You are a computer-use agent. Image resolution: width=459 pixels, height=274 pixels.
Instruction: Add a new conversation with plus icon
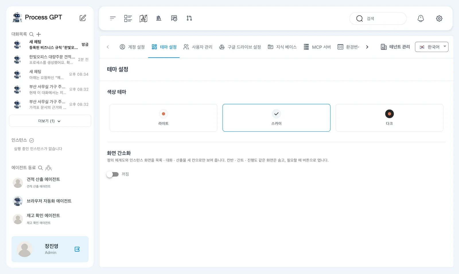[39, 34]
